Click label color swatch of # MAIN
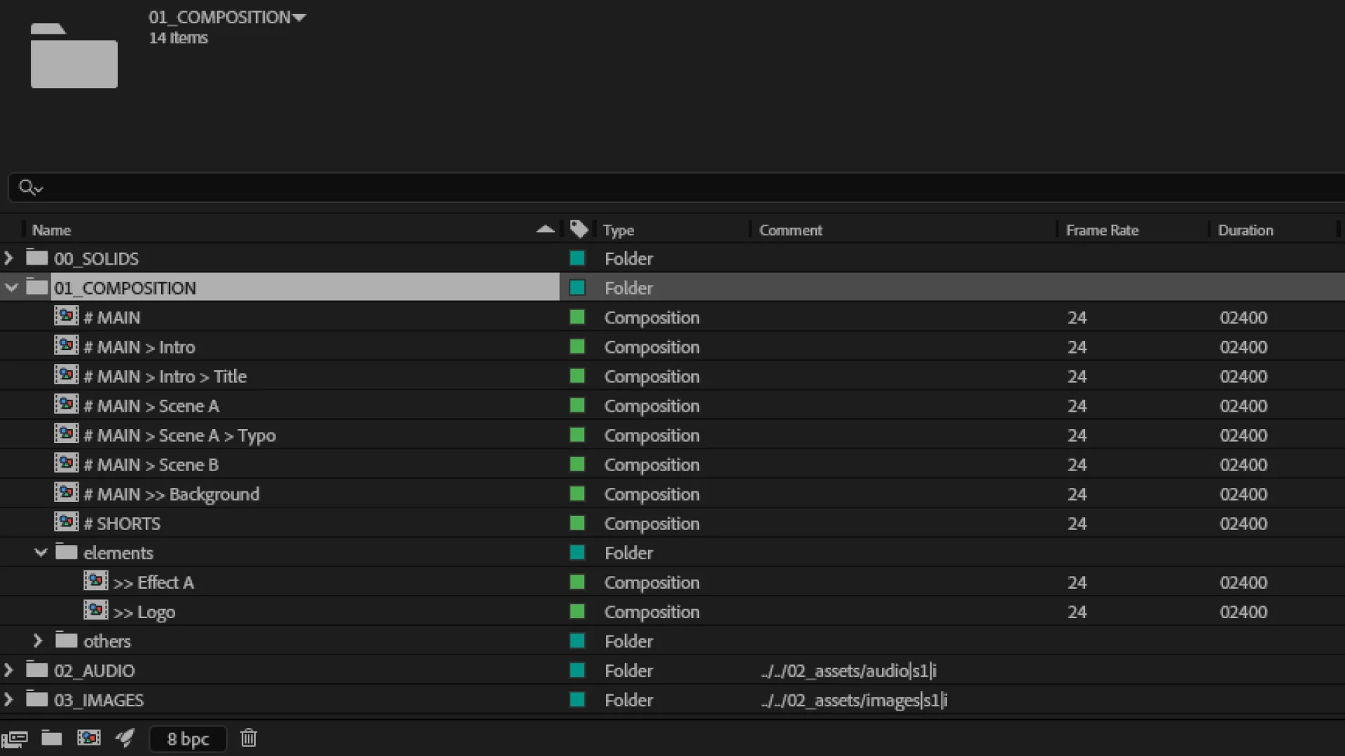The image size is (1345, 756). click(x=577, y=318)
